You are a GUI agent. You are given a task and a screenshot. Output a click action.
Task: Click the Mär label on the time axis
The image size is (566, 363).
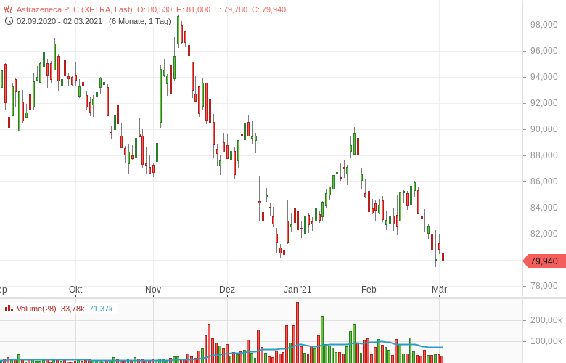pyautogui.click(x=439, y=290)
